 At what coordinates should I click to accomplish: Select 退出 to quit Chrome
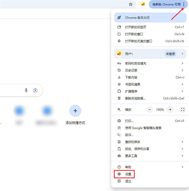150,181
